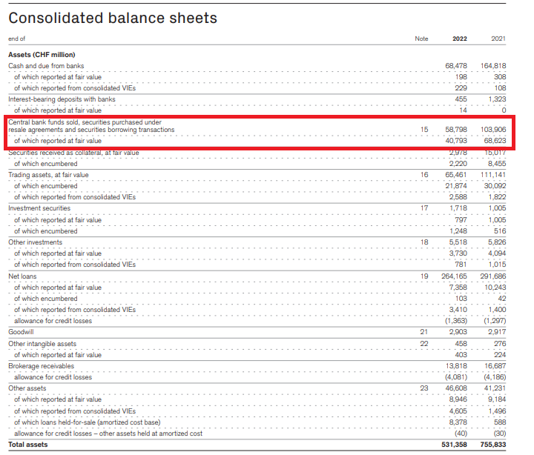Select 'Total assets' row label

pos(28,445)
